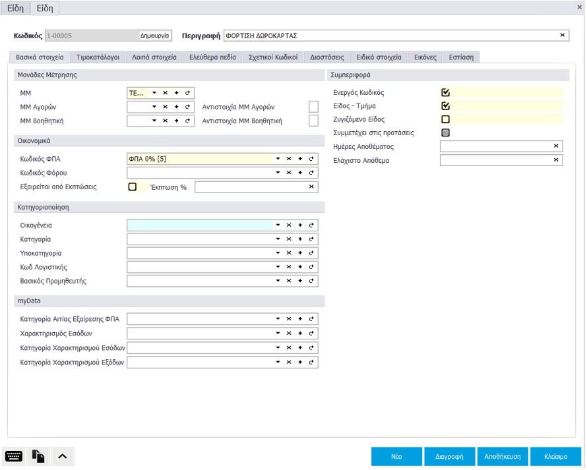Check Εξαιρείται από Εκπτώσεις
The width and height of the screenshot is (587, 470).
coord(133,187)
